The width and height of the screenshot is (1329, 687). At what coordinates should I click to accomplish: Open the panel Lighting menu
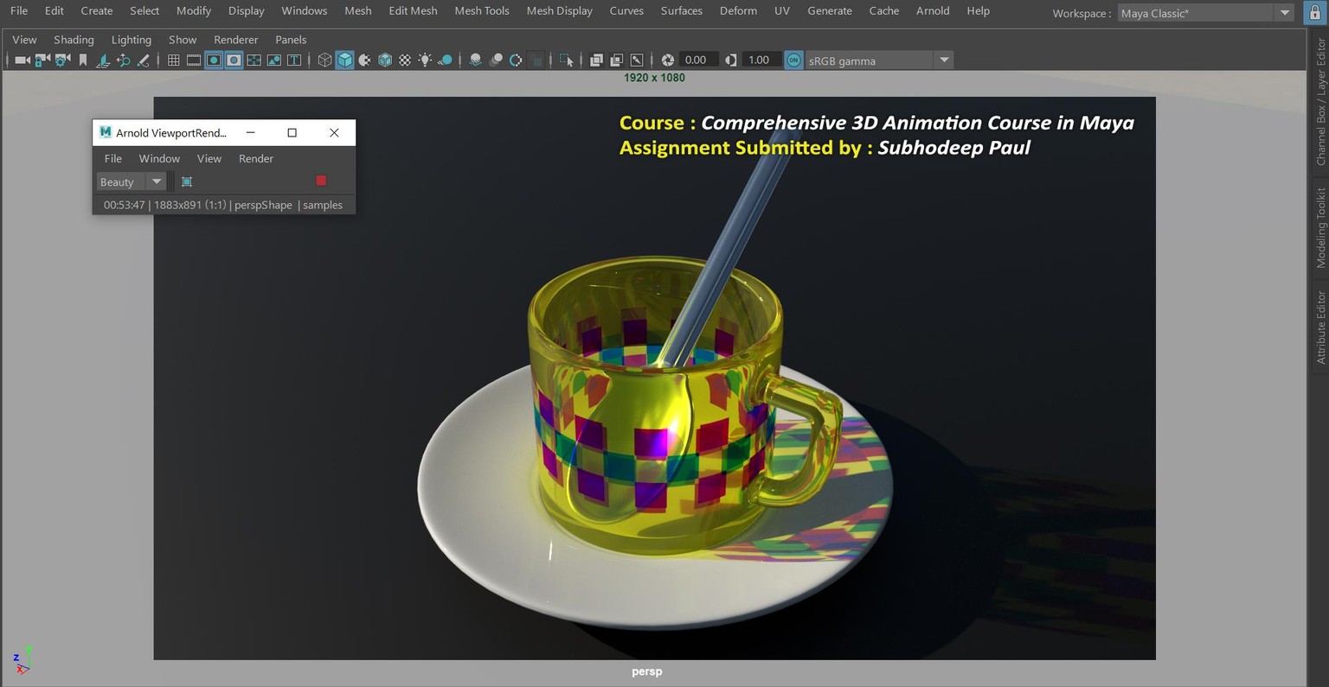click(x=132, y=40)
